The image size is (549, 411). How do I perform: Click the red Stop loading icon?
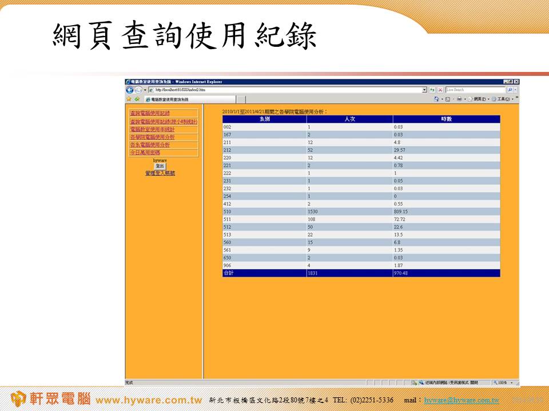[440, 90]
